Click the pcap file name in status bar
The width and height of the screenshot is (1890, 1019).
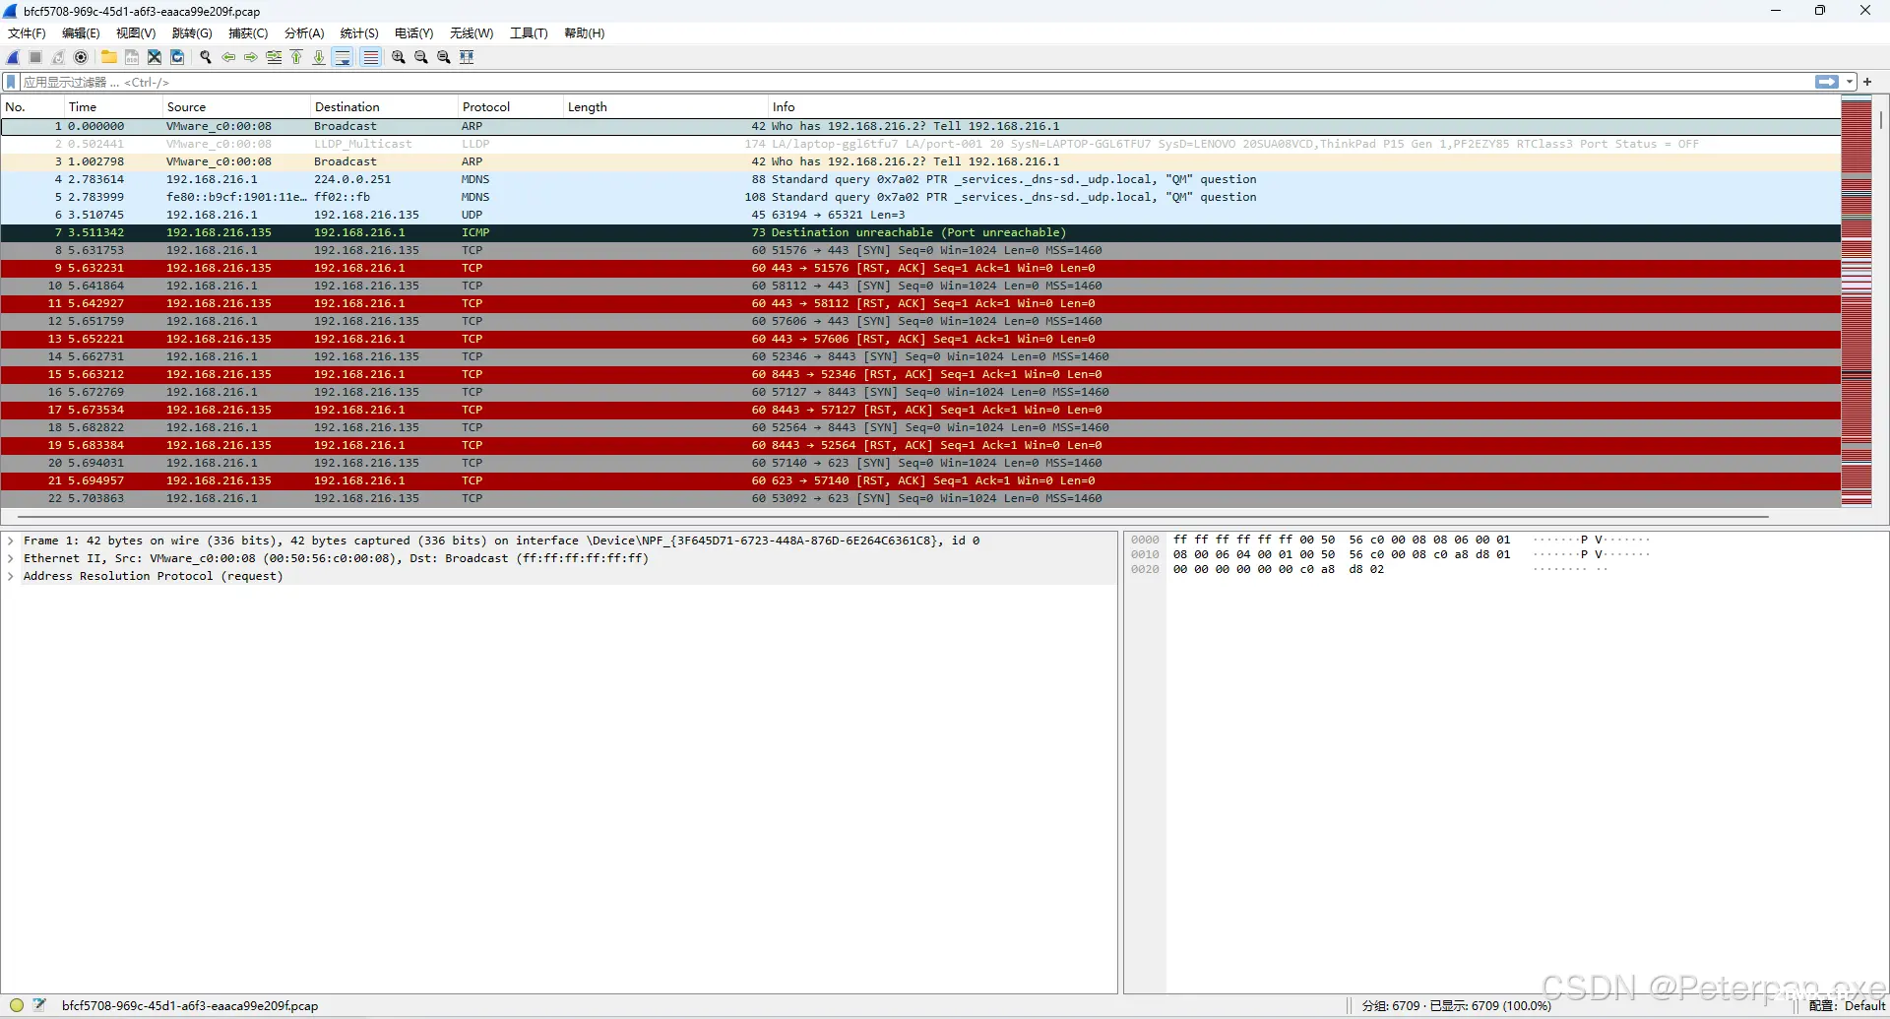coord(190,1005)
